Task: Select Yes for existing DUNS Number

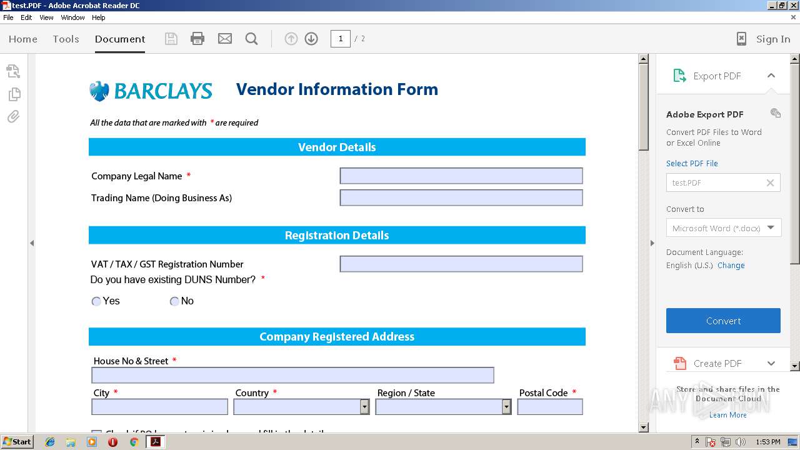Action: point(96,301)
